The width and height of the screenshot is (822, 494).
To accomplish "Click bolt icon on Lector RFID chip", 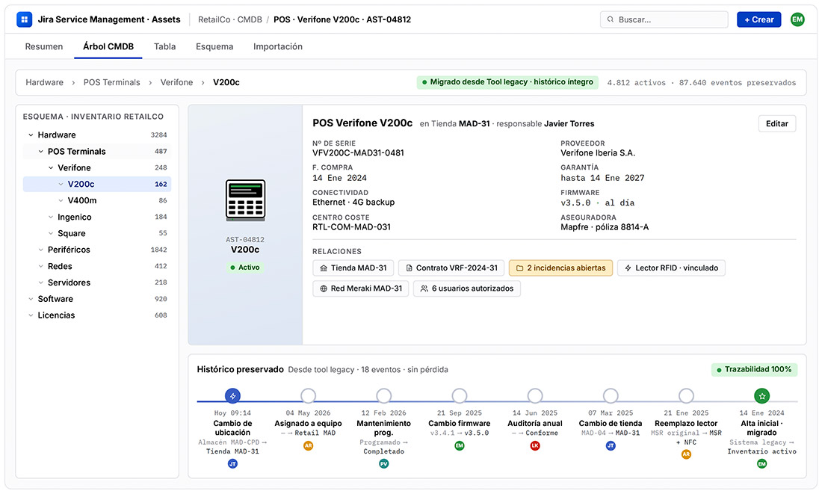I will pos(628,268).
